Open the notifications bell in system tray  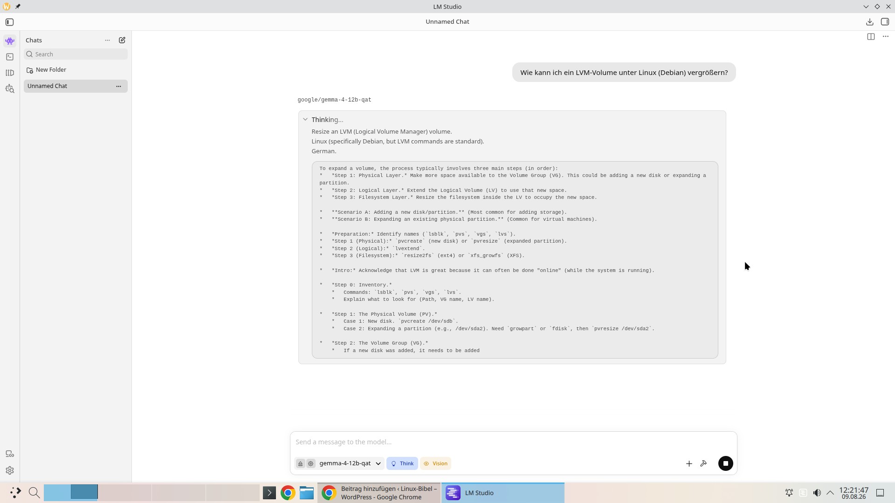789,493
